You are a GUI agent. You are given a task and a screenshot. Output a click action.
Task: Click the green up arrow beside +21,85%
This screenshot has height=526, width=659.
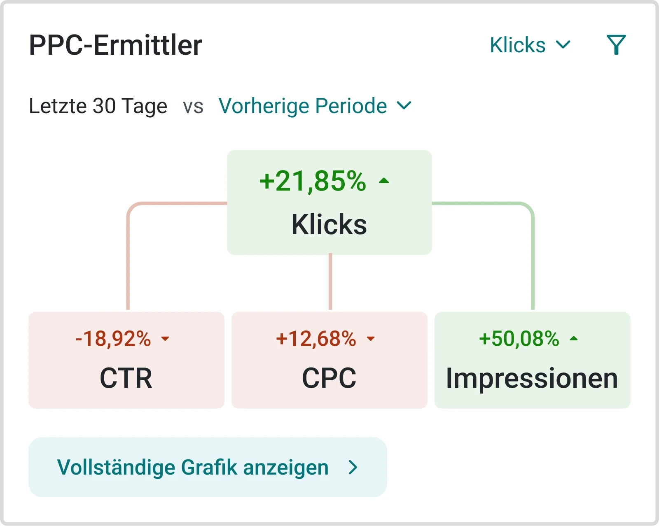pyautogui.click(x=384, y=181)
